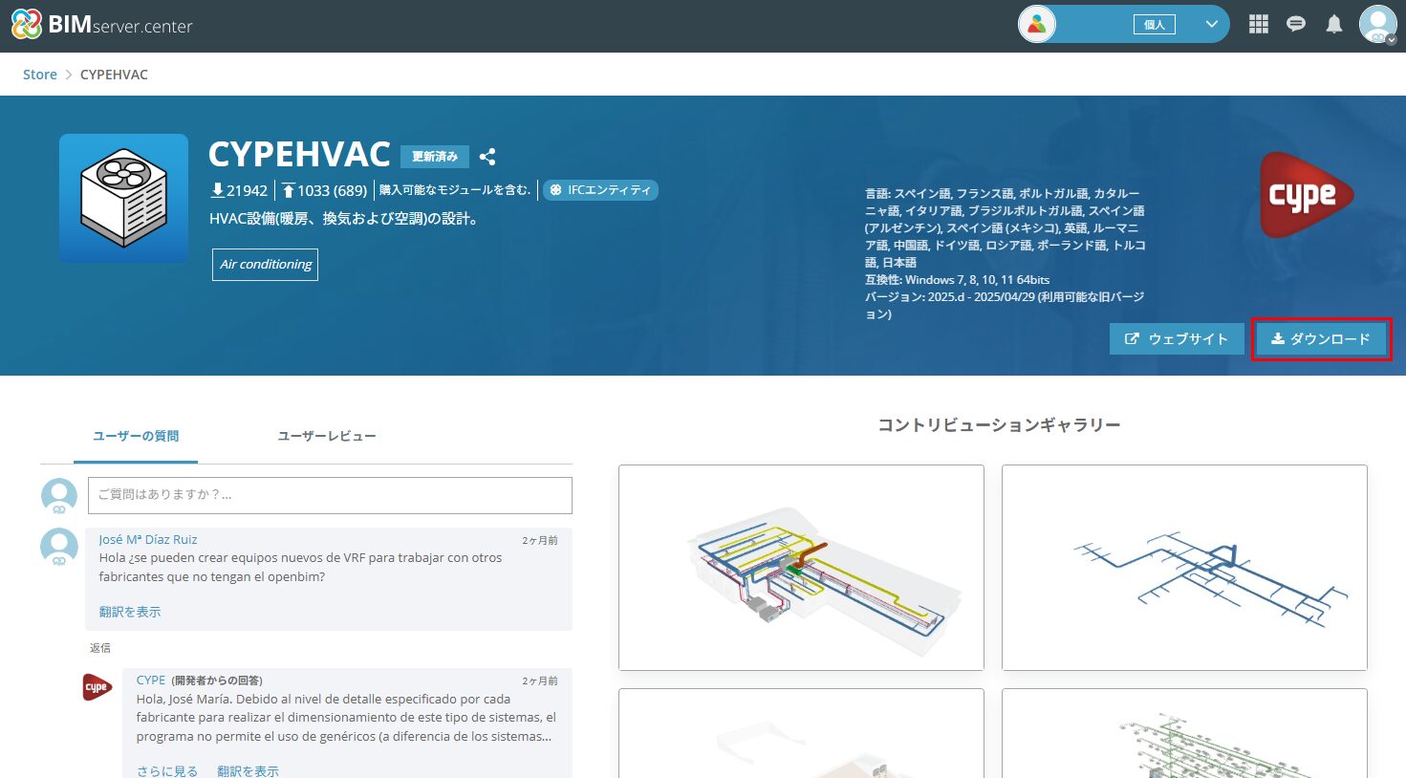Click the CYPE developer logo

1306,195
